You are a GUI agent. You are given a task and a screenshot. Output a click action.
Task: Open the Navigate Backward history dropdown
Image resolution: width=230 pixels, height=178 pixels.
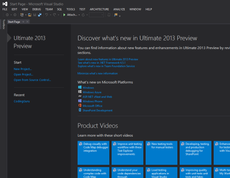(x=11, y=15)
